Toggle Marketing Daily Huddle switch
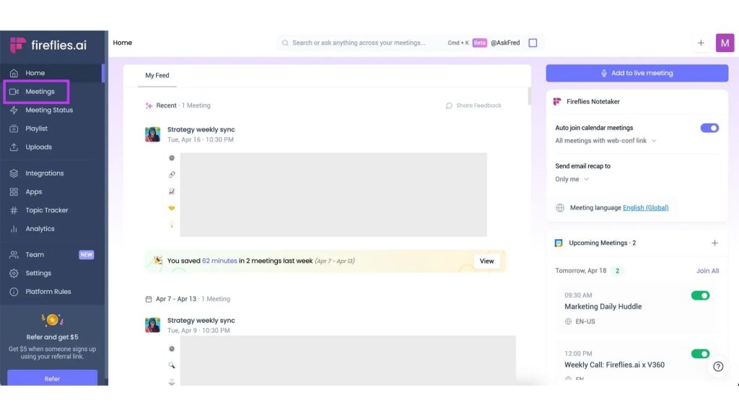Screen dimensions: 739x416 (x=700, y=295)
